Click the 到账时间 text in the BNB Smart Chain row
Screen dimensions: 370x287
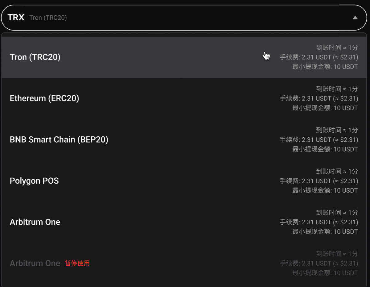[x=337, y=130]
